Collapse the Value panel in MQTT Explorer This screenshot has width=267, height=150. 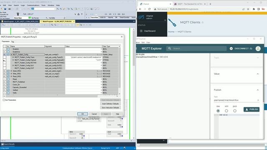(x=258, y=74)
